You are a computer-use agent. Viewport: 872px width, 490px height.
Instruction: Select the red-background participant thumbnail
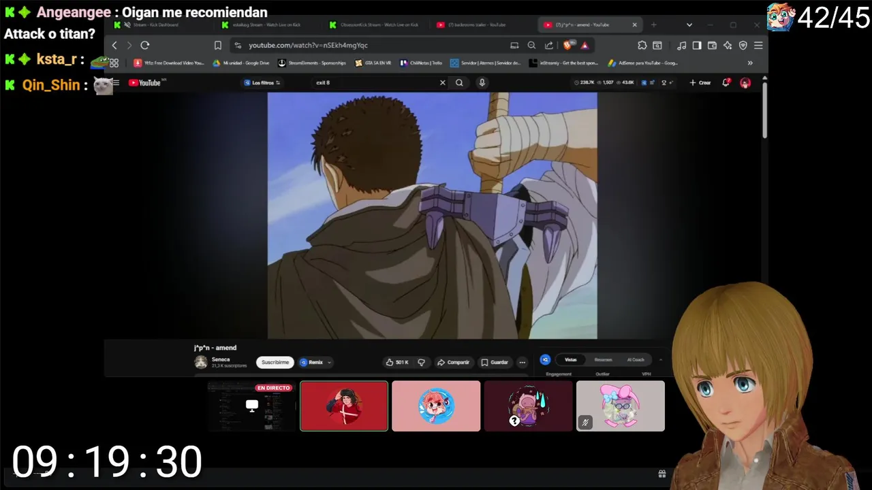[x=344, y=406]
